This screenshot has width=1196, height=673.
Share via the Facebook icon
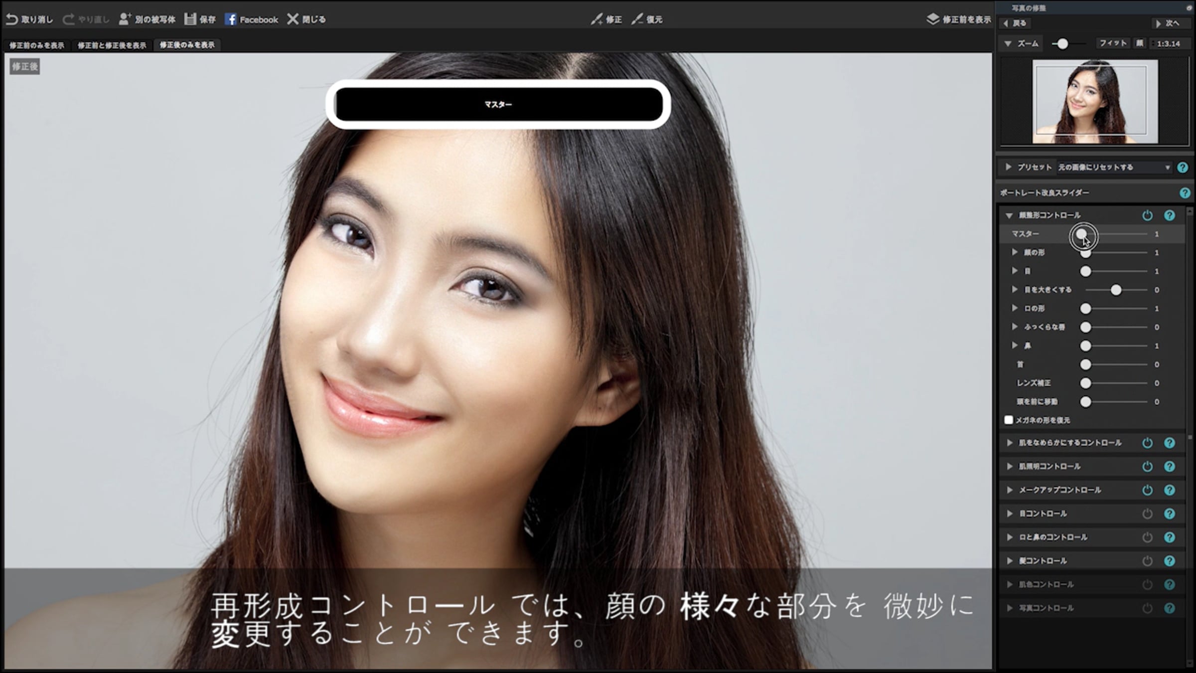230,19
